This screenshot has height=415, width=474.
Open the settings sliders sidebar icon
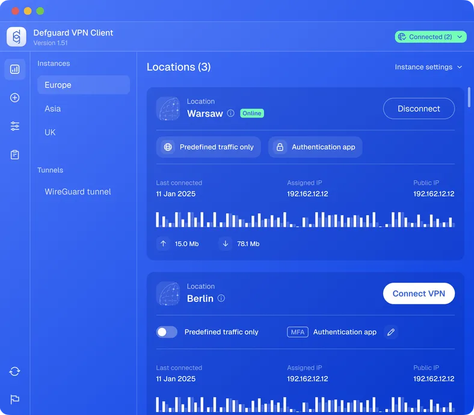tap(15, 126)
